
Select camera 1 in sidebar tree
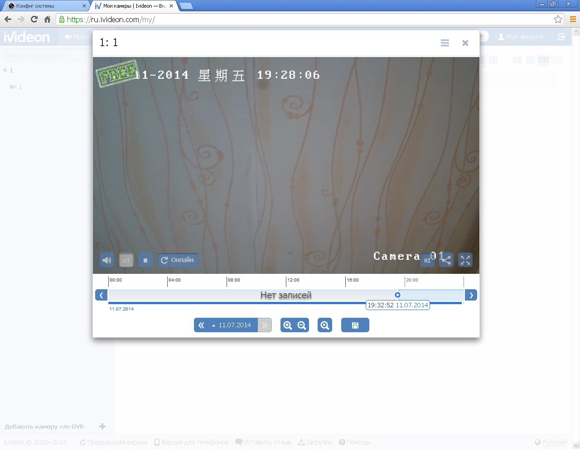pos(16,87)
